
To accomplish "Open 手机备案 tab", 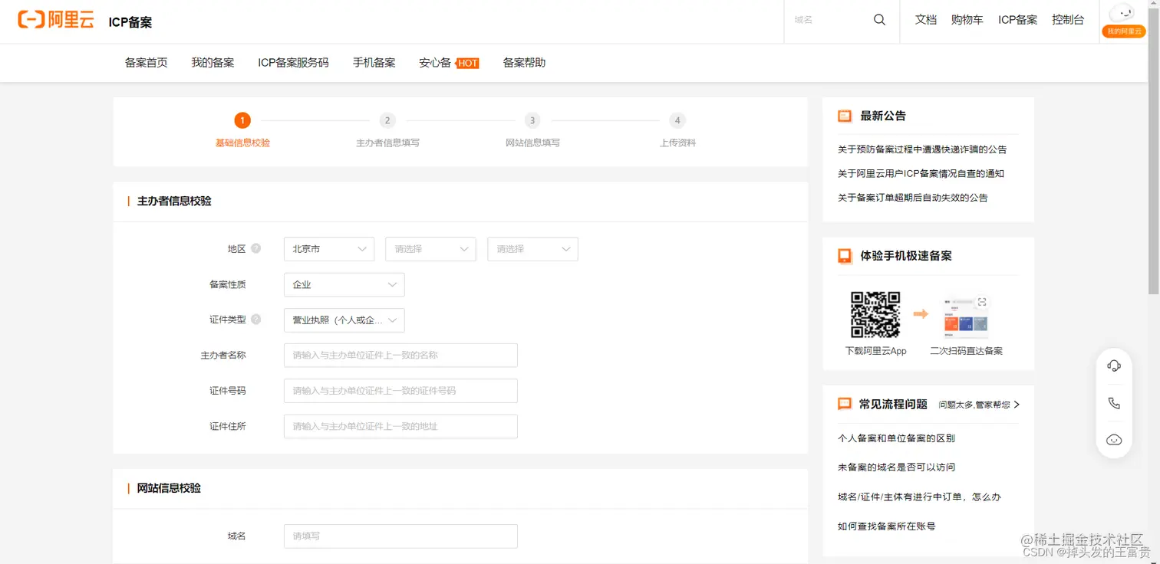I will [374, 63].
